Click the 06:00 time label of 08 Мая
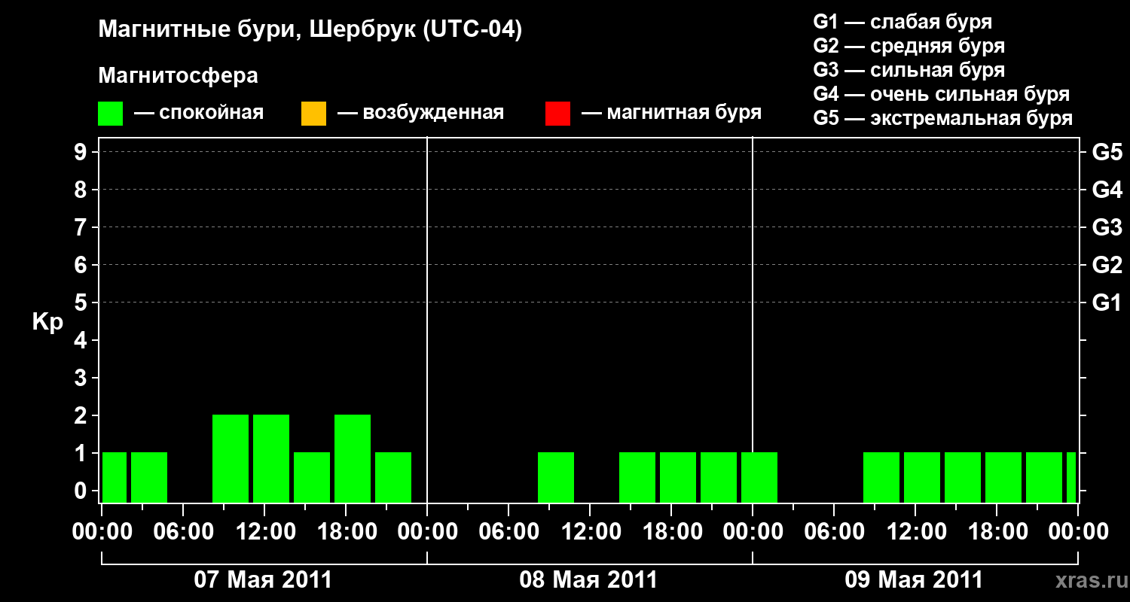The width and height of the screenshot is (1130, 602). pos(508,532)
